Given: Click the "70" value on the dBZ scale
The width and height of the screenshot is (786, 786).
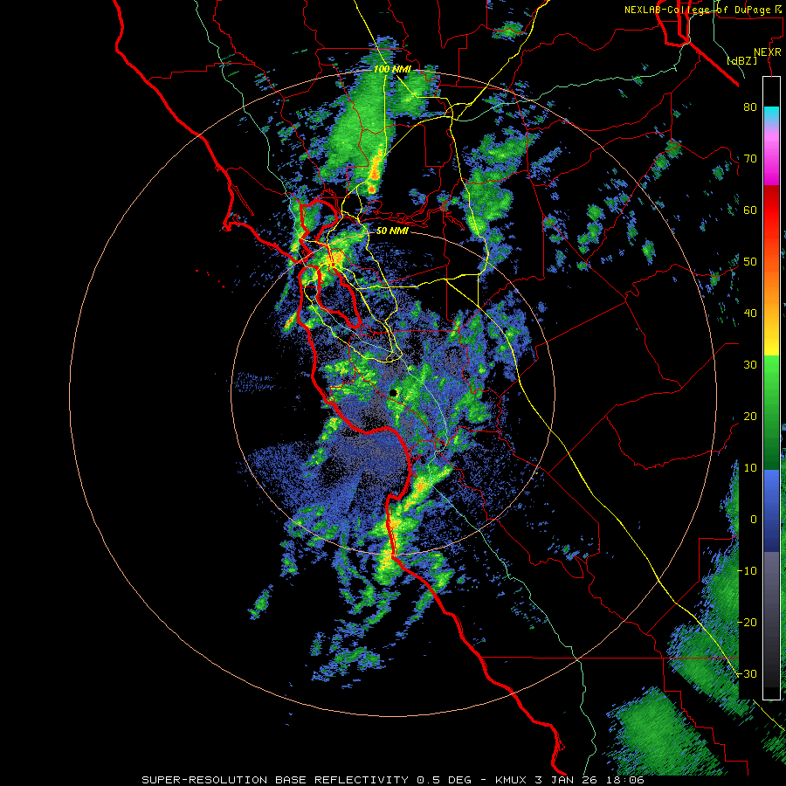Looking at the screenshot, I should pyautogui.click(x=750, y=159).
